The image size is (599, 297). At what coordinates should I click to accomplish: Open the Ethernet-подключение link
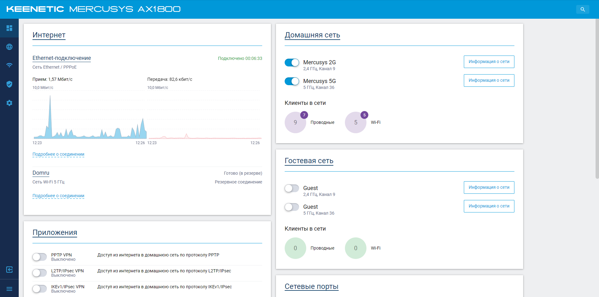point(61,58)
